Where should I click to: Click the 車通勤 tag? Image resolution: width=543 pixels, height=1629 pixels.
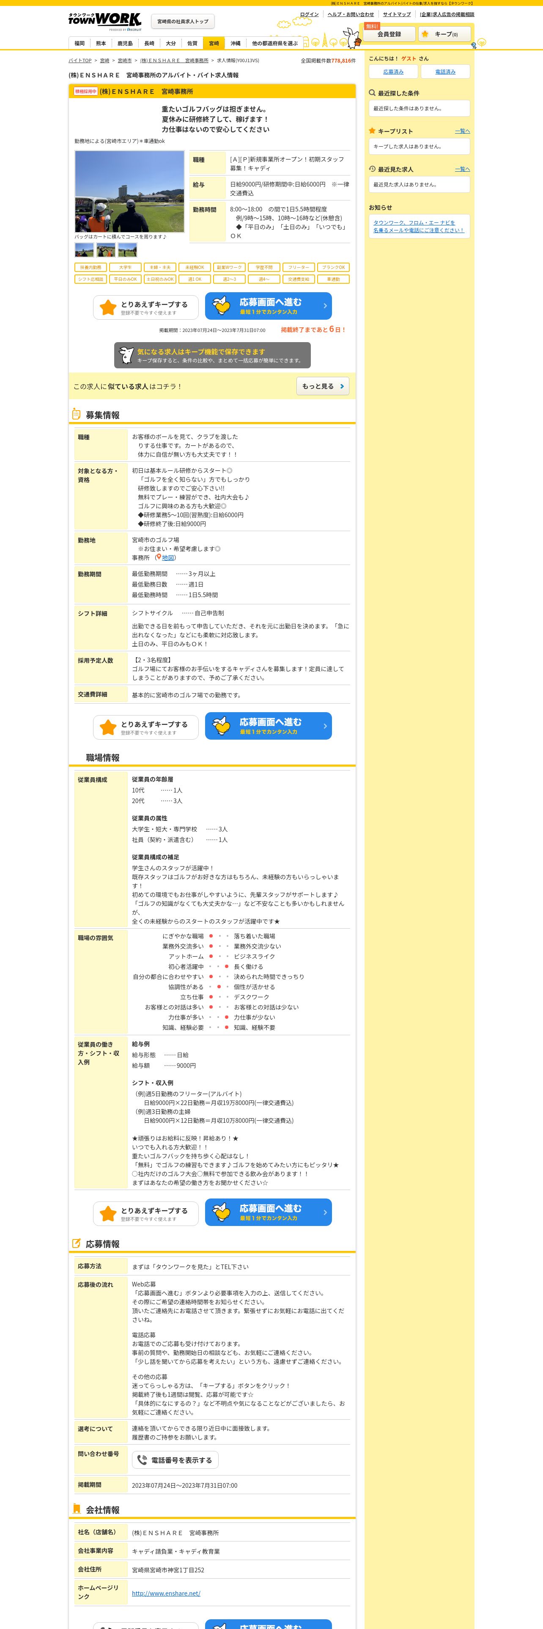[x=333, y=279]
